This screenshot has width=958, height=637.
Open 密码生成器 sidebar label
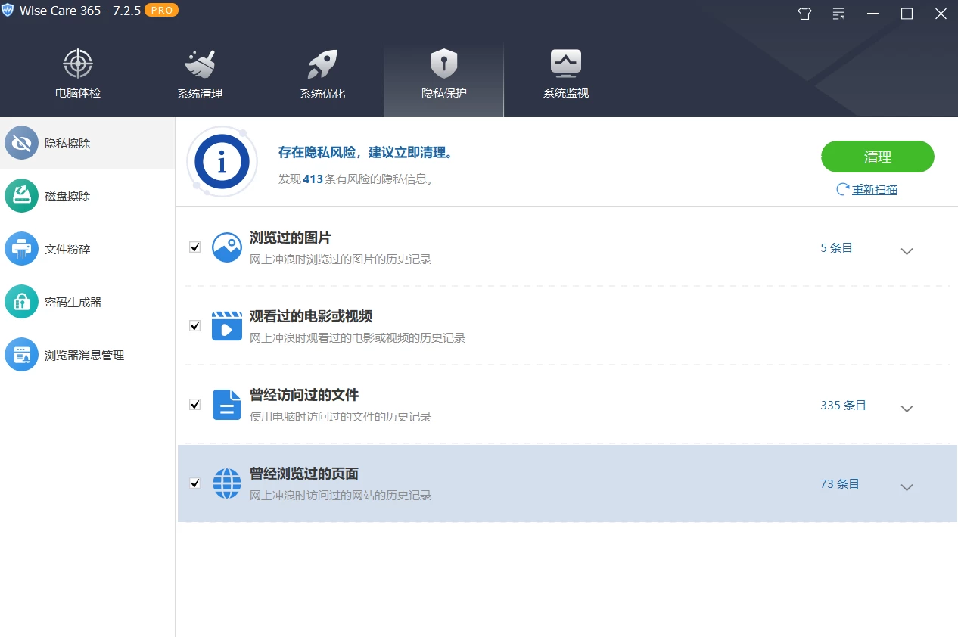pos(73,302)
